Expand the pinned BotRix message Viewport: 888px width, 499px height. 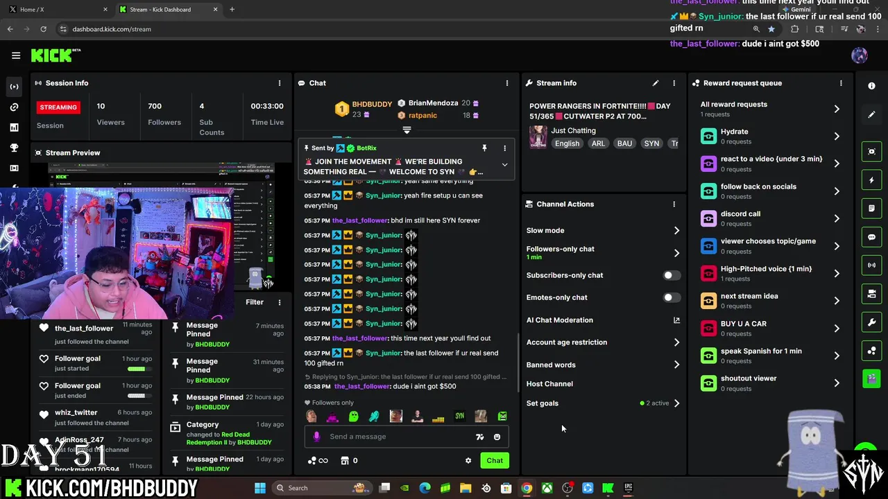pos(504,165)
